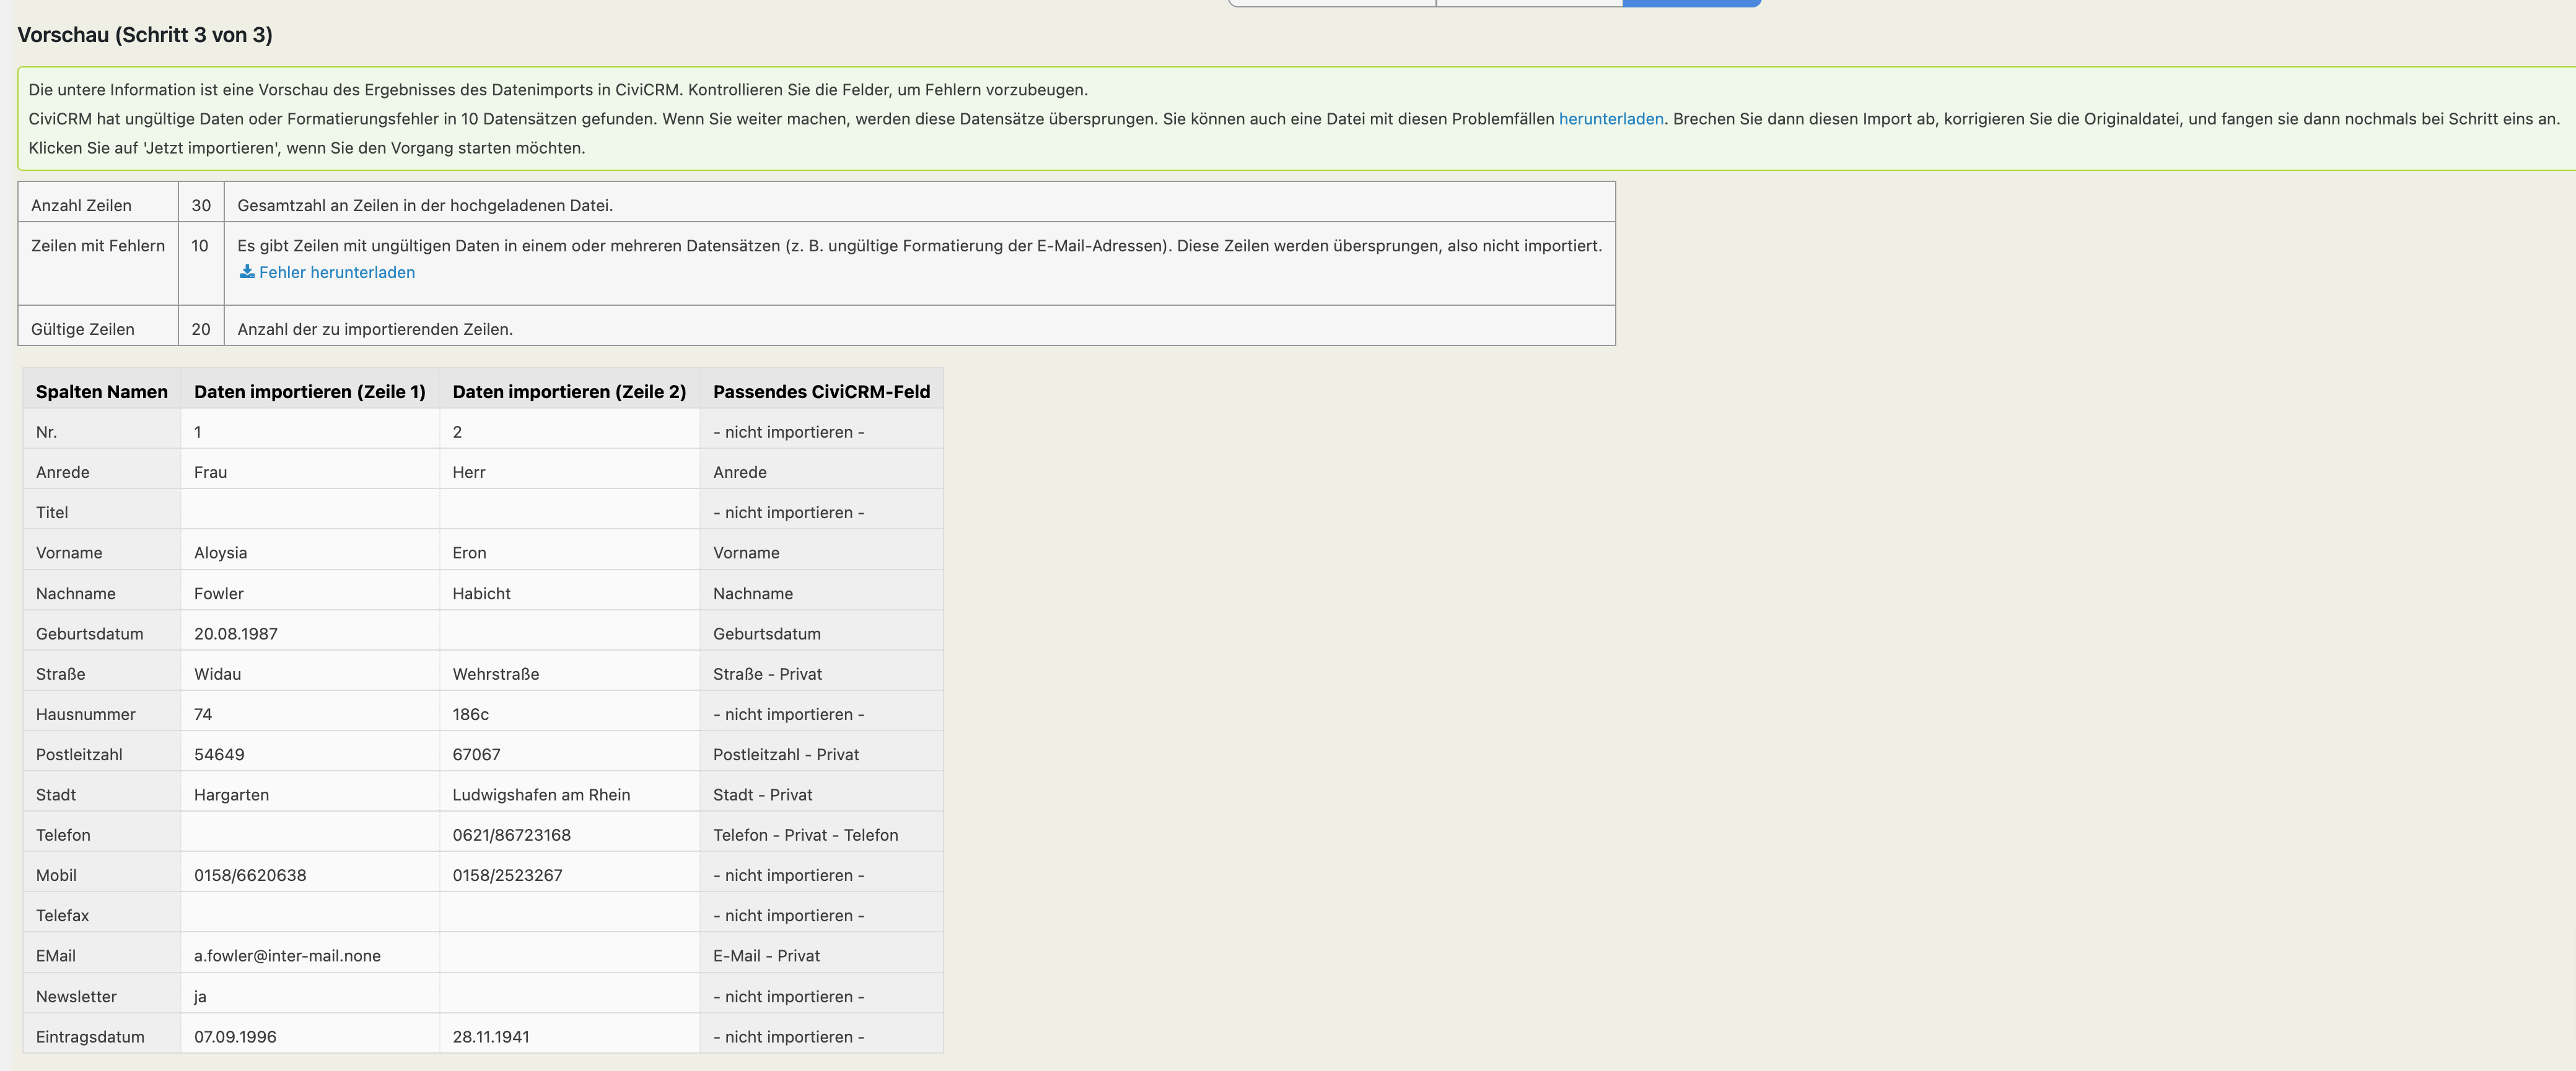Click entry date '07.09.1996'
Viewport: 2576px width, 1071px height.
[235, 1037]
